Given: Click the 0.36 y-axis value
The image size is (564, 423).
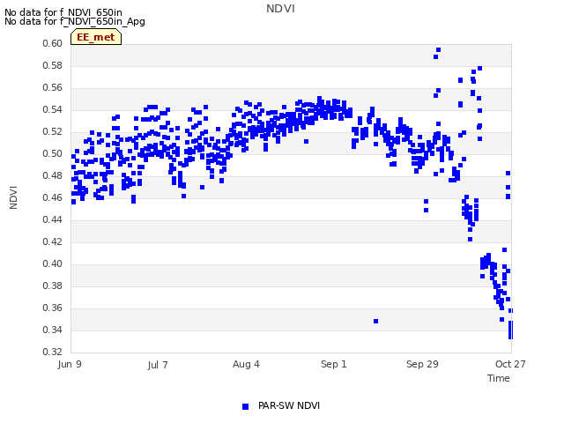Looking at the screenshot, I should pyautogui.click(x=53, y=308).
